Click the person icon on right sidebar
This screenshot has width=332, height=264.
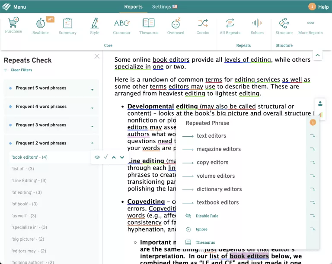tap(320, 104)
